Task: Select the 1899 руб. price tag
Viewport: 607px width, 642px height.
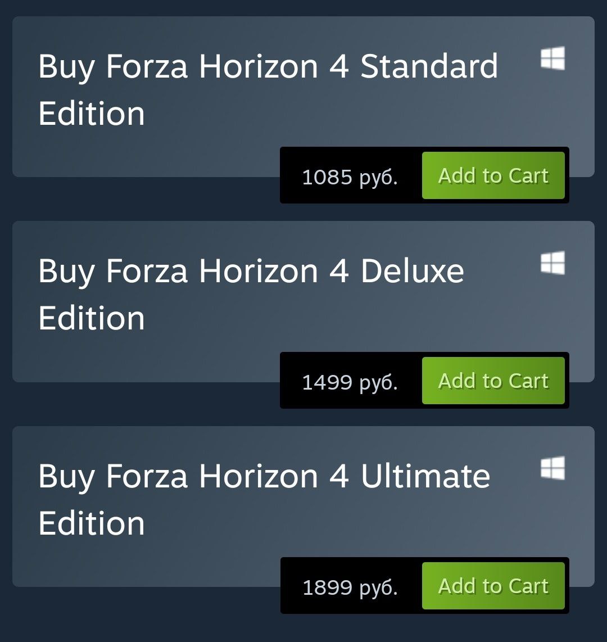Action: [x=350, y=587]
